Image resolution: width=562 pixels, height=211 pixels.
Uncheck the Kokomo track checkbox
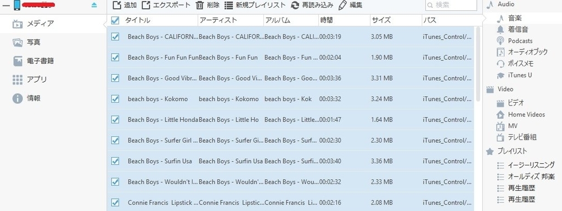[115, 99]
